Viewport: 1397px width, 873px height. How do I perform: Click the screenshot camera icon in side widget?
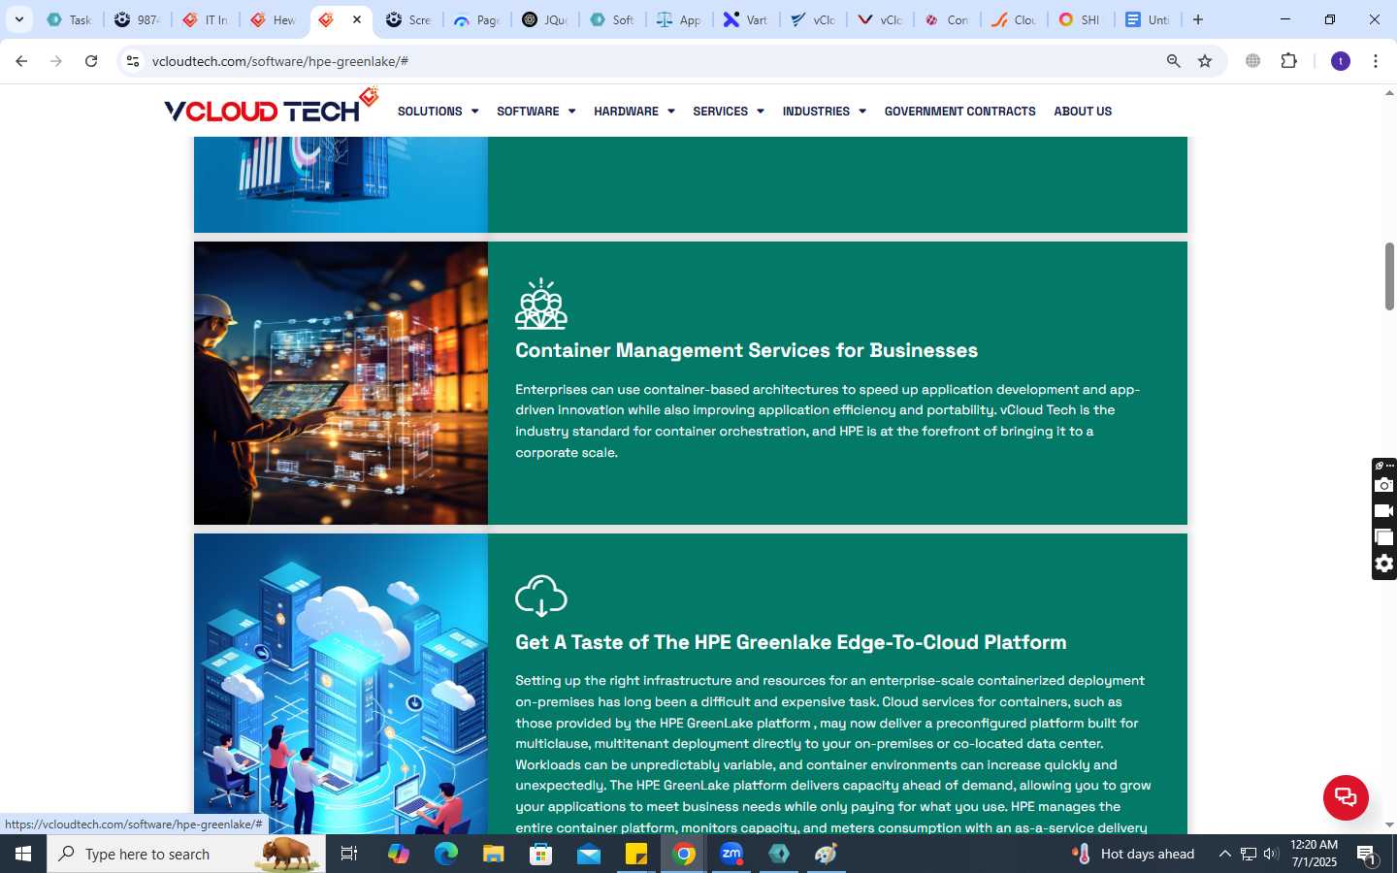1384,485
